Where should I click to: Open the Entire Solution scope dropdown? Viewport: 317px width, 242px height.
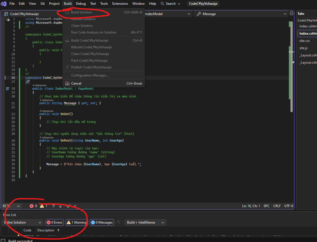point(23,222)
